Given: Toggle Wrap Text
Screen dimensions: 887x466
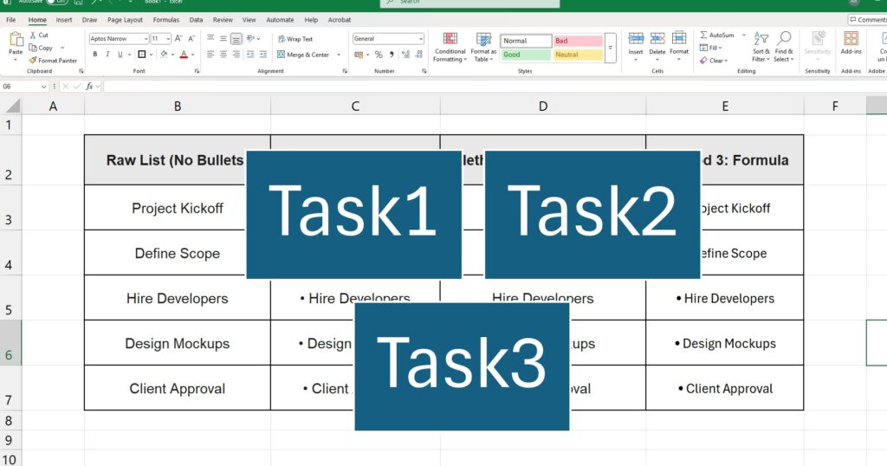Looking at the screenshot, I should 295,39.
